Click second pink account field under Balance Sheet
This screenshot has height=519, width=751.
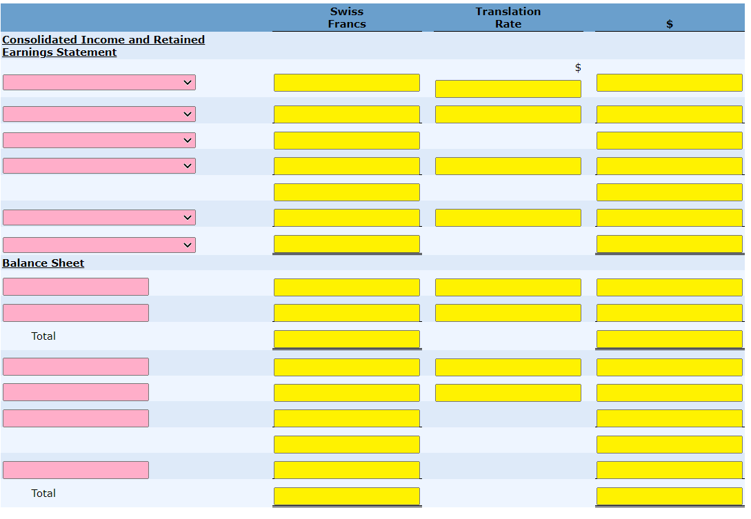point(76,313)
